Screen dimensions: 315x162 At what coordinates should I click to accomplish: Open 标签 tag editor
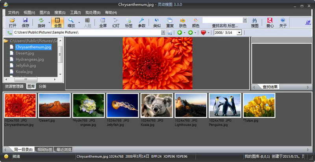click(x=129, y=22)
